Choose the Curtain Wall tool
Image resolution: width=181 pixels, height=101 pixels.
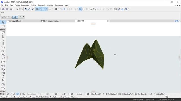pyautogui.click(x=3, y=73)
